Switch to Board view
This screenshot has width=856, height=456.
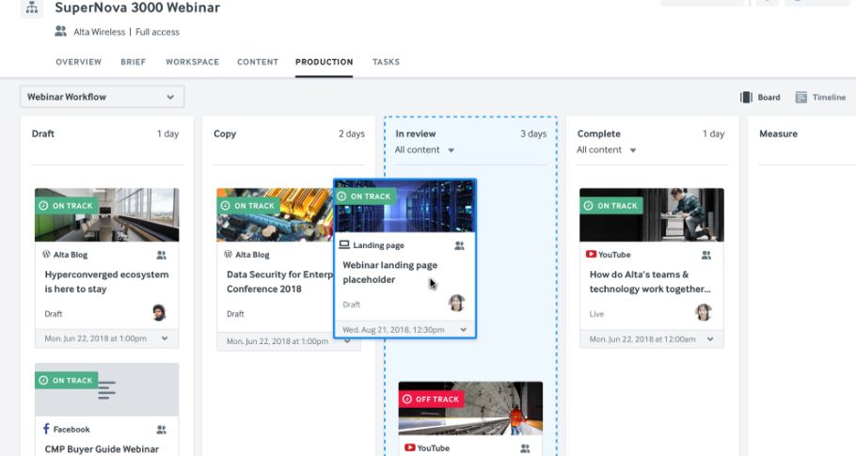[x=760, y=97]
